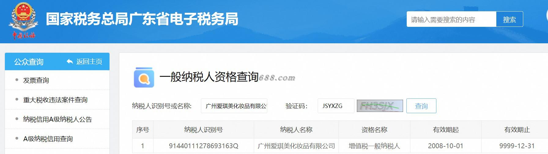548x154 pixels.
Task: Refresh the FH3SJX captcha image
Action: tap(380, 106)
